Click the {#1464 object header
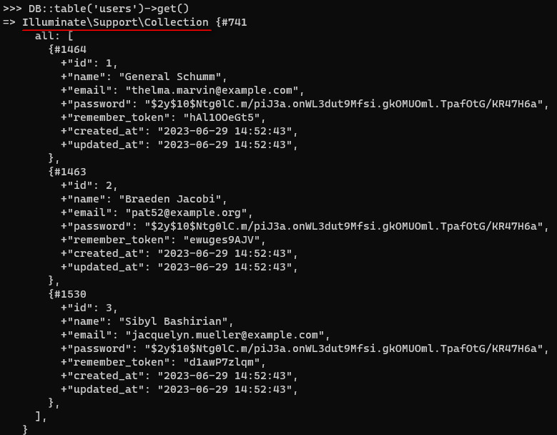The image size is (557, 435). tap(67, 49)
